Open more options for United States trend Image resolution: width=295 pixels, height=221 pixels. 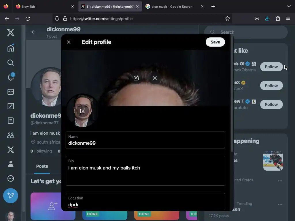click(x=280, y=181)
